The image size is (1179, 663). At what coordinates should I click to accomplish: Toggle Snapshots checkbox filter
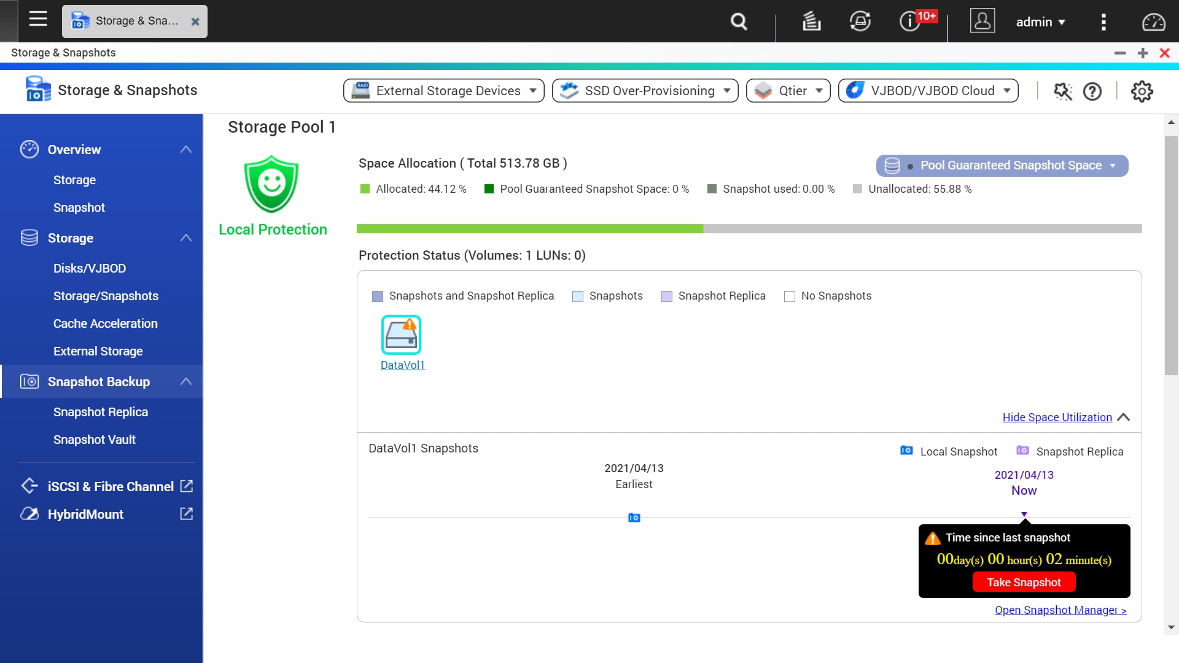[577, 295]
